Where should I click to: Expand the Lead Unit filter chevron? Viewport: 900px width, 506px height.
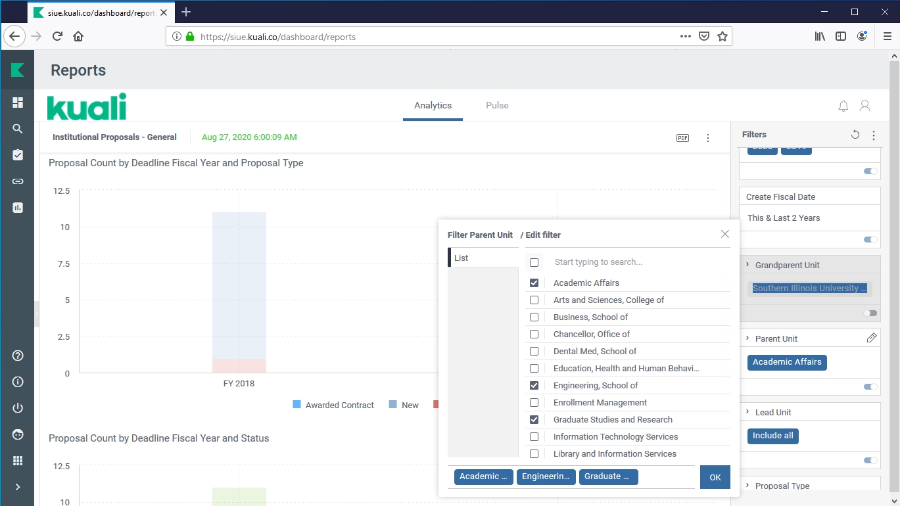(x=747, y=412)
